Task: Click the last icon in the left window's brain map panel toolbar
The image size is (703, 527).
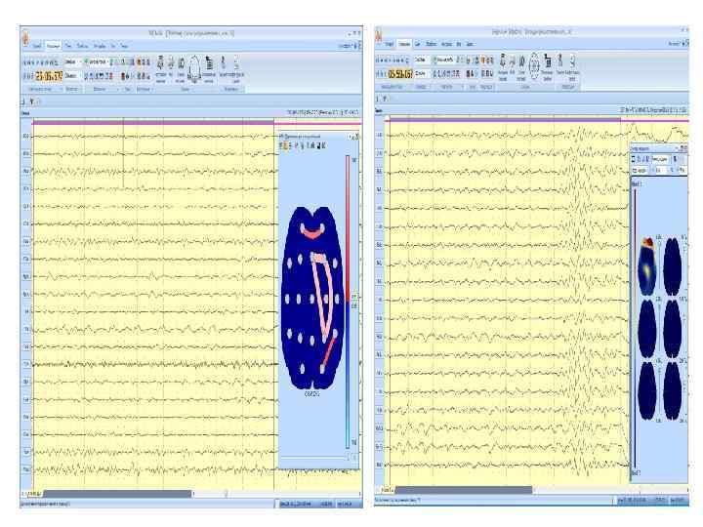Action: pyautogui.click(x=324, y=145)
